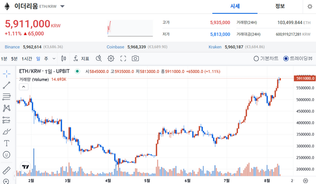The width and height of the screenshot is (316, 184).
Task: Click the +1.11% change percentage
Action: pyautogui.click(x=13, y=34)
